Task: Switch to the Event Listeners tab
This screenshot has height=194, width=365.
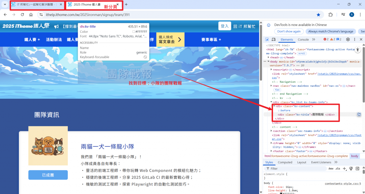Action: click(x=321, y=162)
